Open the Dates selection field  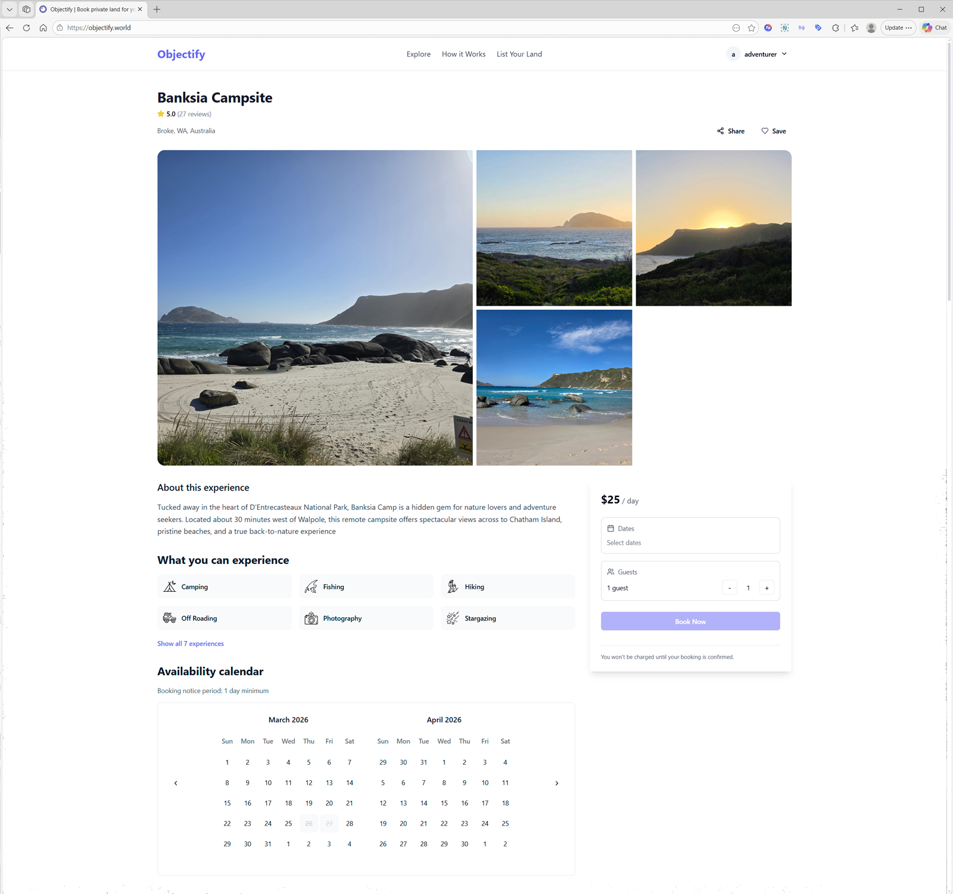coord(690,535)
